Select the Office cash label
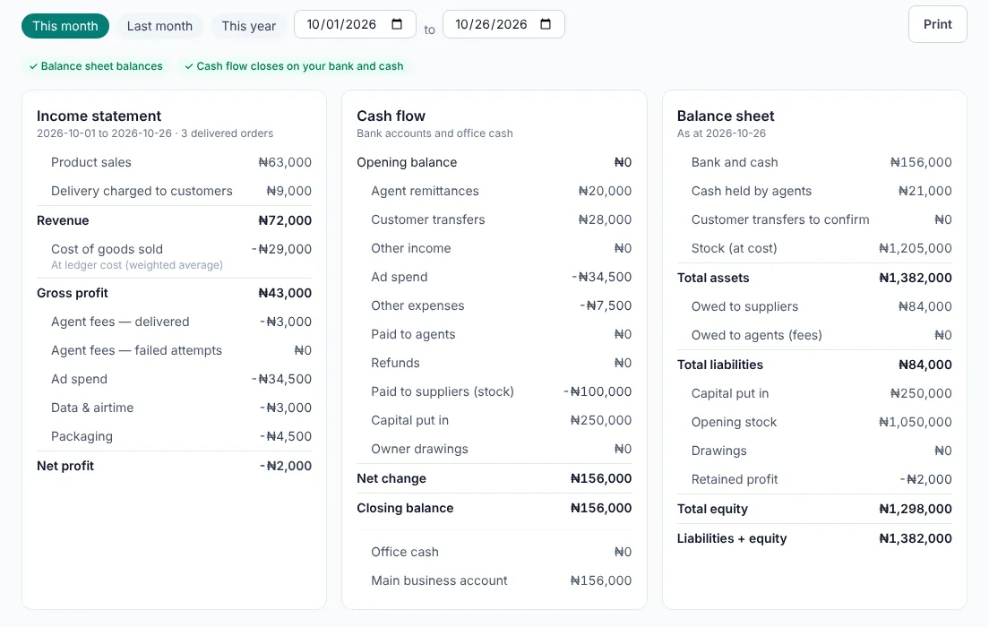 tap(404, 552)
